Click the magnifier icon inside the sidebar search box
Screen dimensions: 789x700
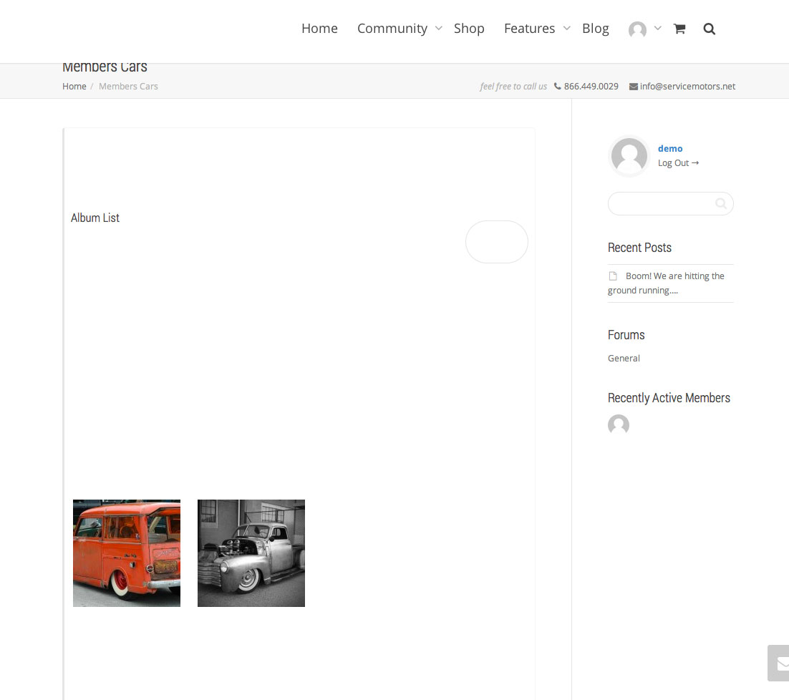point(721,204)
